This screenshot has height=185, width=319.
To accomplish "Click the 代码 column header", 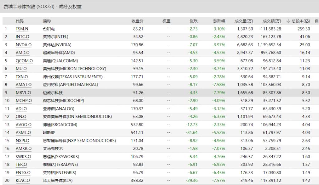I will (x=20, y=21).
